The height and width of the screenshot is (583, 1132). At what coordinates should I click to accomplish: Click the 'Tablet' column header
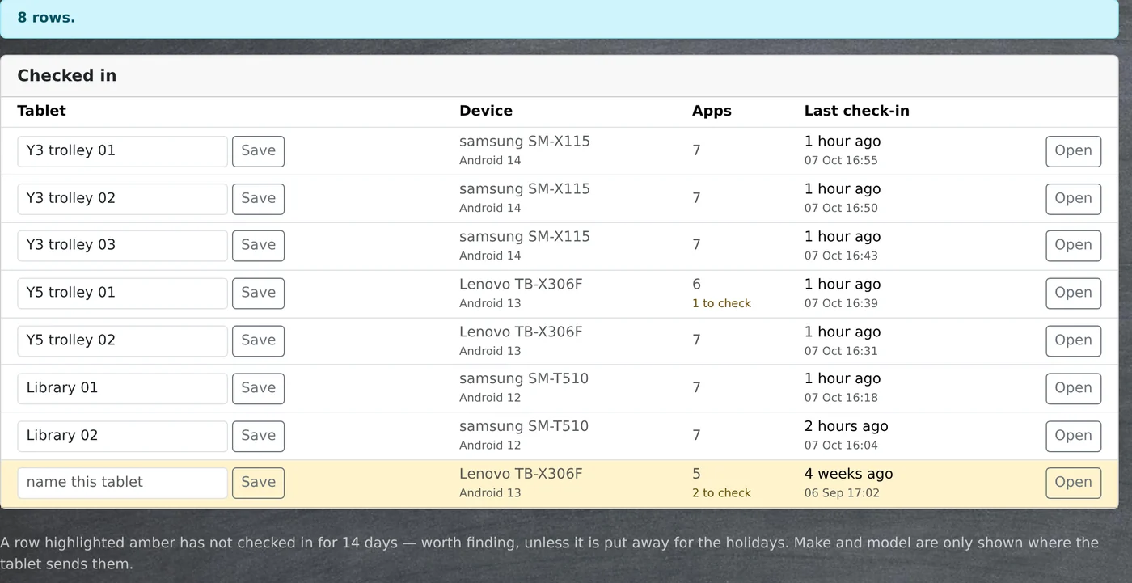(41, 111)
